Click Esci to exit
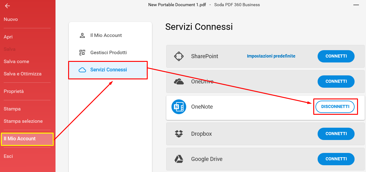Screen dimensions: 366x172 [x=8, y=156]
